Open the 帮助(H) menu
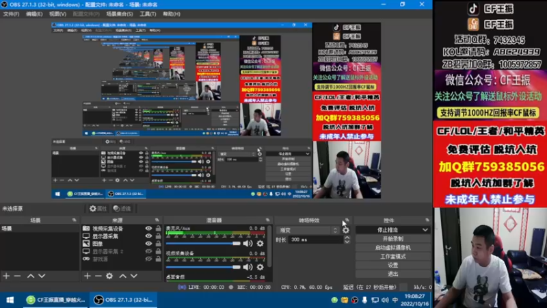The image size is (547, 308). point(172,14)
